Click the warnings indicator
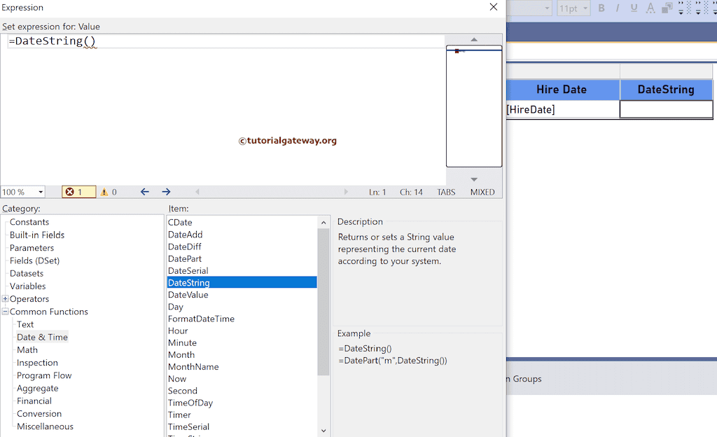The height and width of the screenshot is (437, 717). (x=107, y=191)
